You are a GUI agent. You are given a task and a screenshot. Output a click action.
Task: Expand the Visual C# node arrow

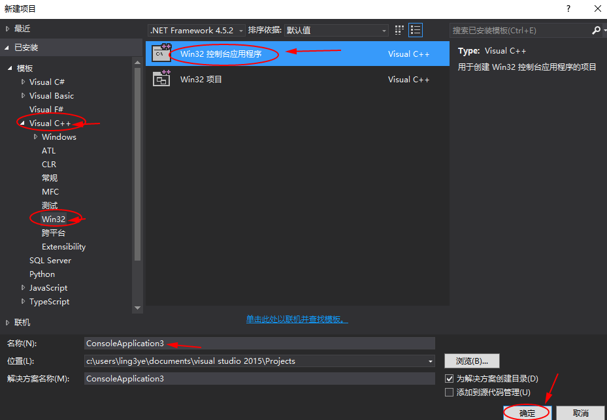(23, 82)
